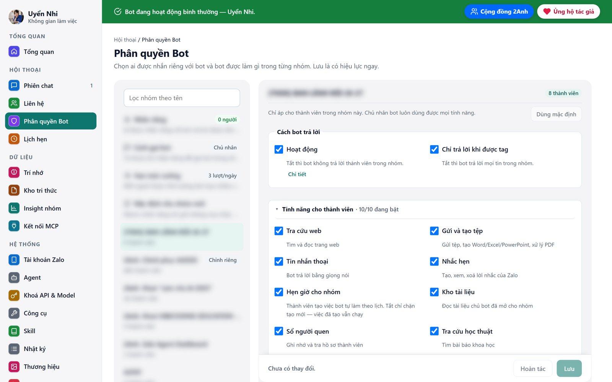The height and width of the screenshot is (382, 612).
Task: Click the Tài khoản Zalo phone icon
Action: coord(14,260)
